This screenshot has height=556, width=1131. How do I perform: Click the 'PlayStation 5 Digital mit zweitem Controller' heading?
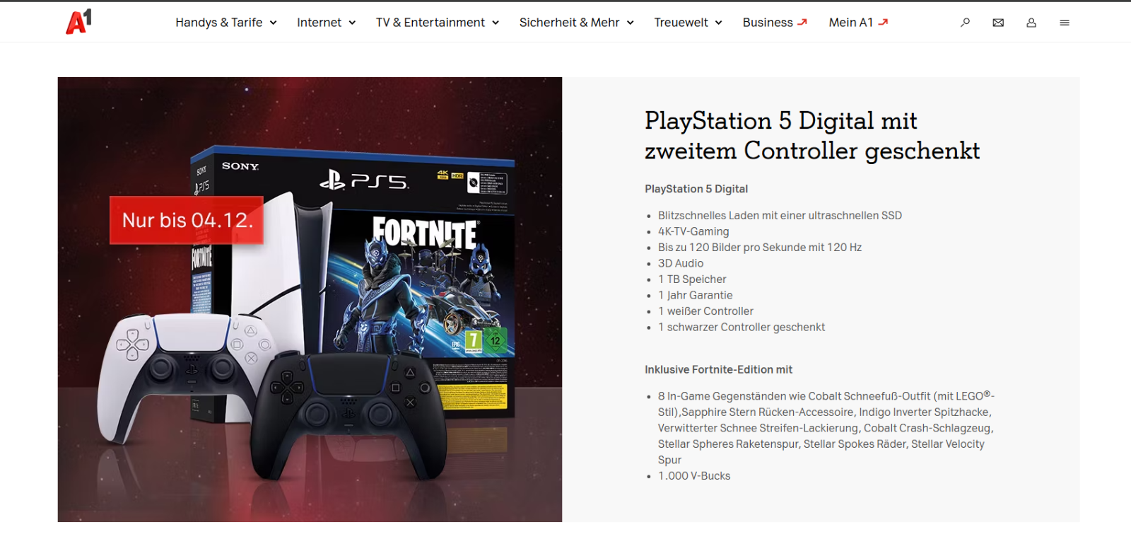[x=812, y=135]
